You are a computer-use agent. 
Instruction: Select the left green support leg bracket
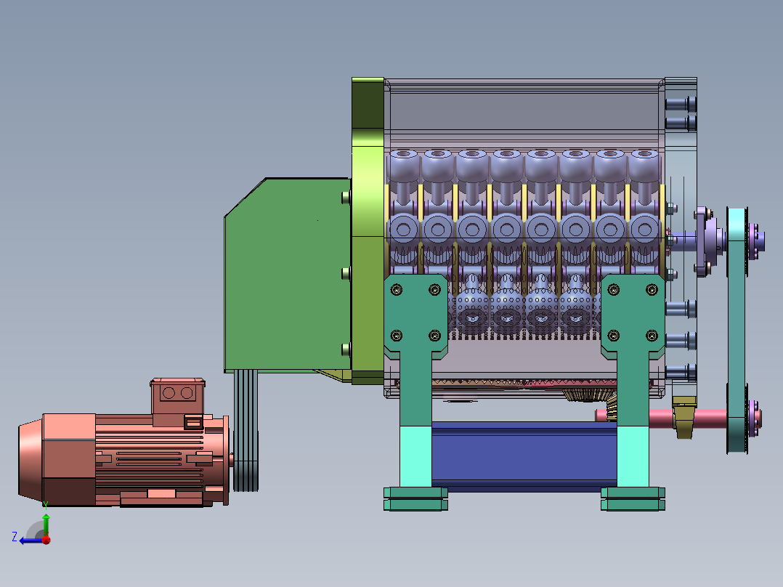[x=415, y=392]
